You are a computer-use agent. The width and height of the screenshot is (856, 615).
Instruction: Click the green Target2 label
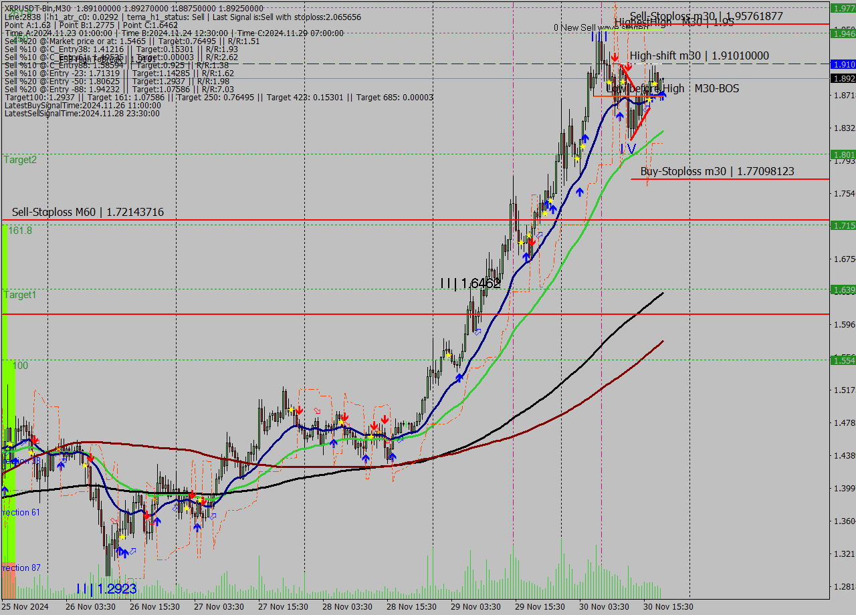click(20, 160)
